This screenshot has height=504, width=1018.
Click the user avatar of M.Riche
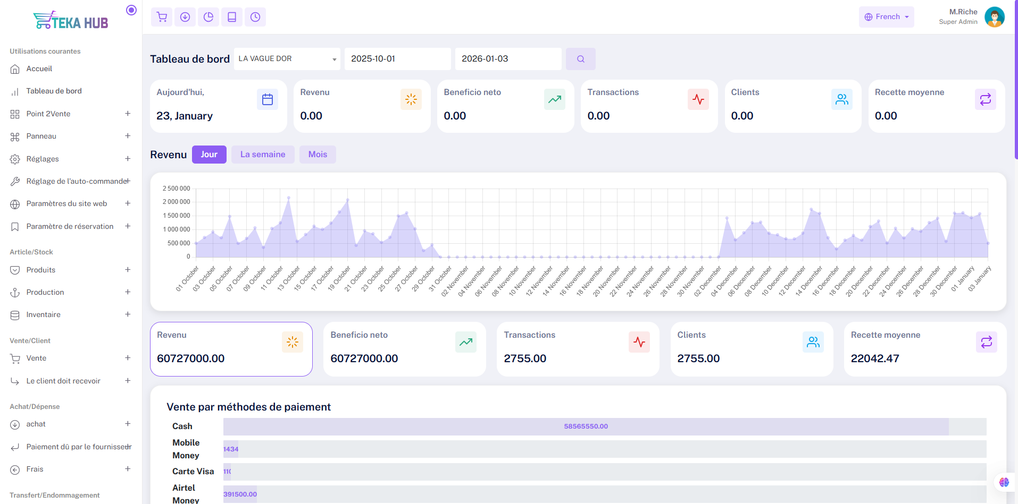tap(994, 17)
